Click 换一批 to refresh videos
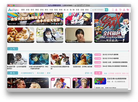 [90, 73]
